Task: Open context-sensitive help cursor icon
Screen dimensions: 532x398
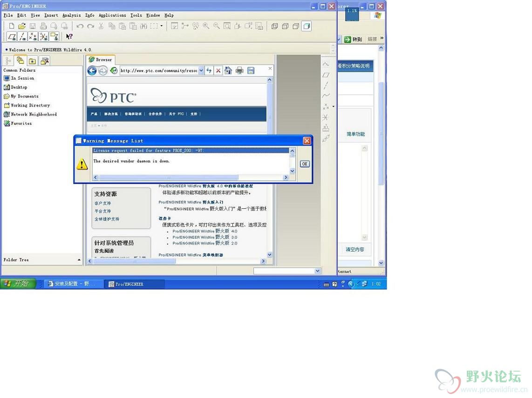Action: pyautogui.click(x=69, y=36)
